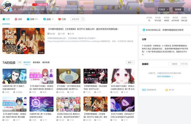Click the magnifier icon in the search box
191x124 pixels.
click(83, 19)
